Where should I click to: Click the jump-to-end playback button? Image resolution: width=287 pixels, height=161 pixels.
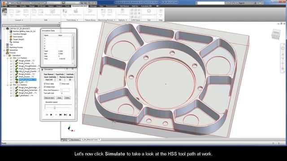coord(65,114)
